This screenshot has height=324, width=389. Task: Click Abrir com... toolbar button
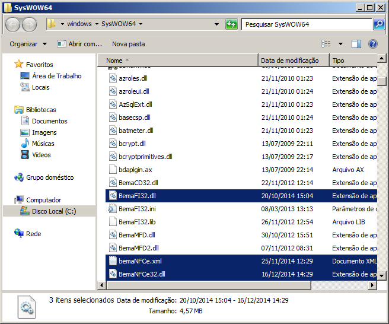79,44
